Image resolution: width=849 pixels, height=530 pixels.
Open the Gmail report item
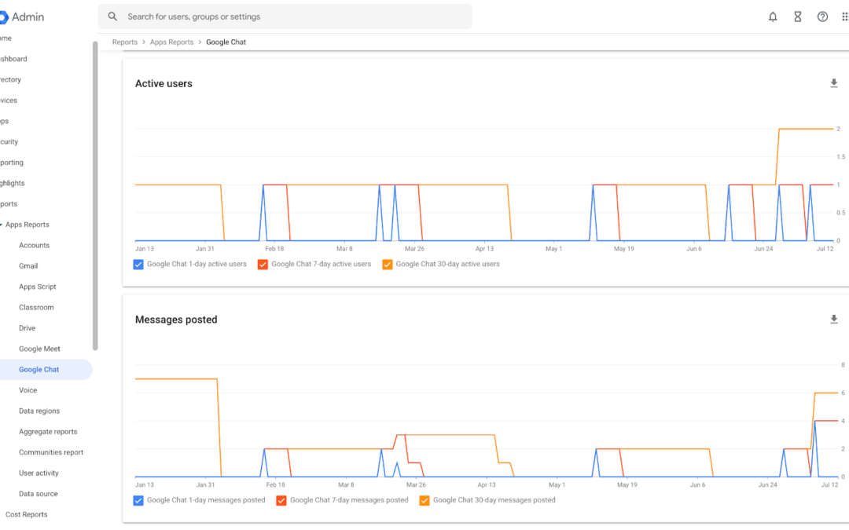tap(28, 266)
